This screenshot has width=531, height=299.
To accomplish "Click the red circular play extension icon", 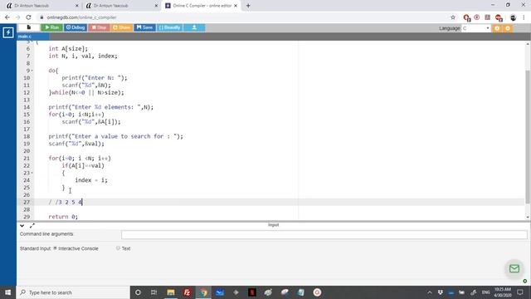I will 477,17.
